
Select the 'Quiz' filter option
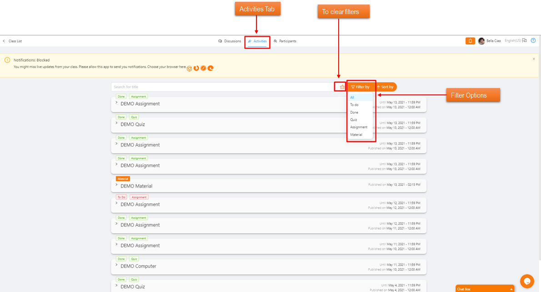pyautogui.click(x=354, y=120)
